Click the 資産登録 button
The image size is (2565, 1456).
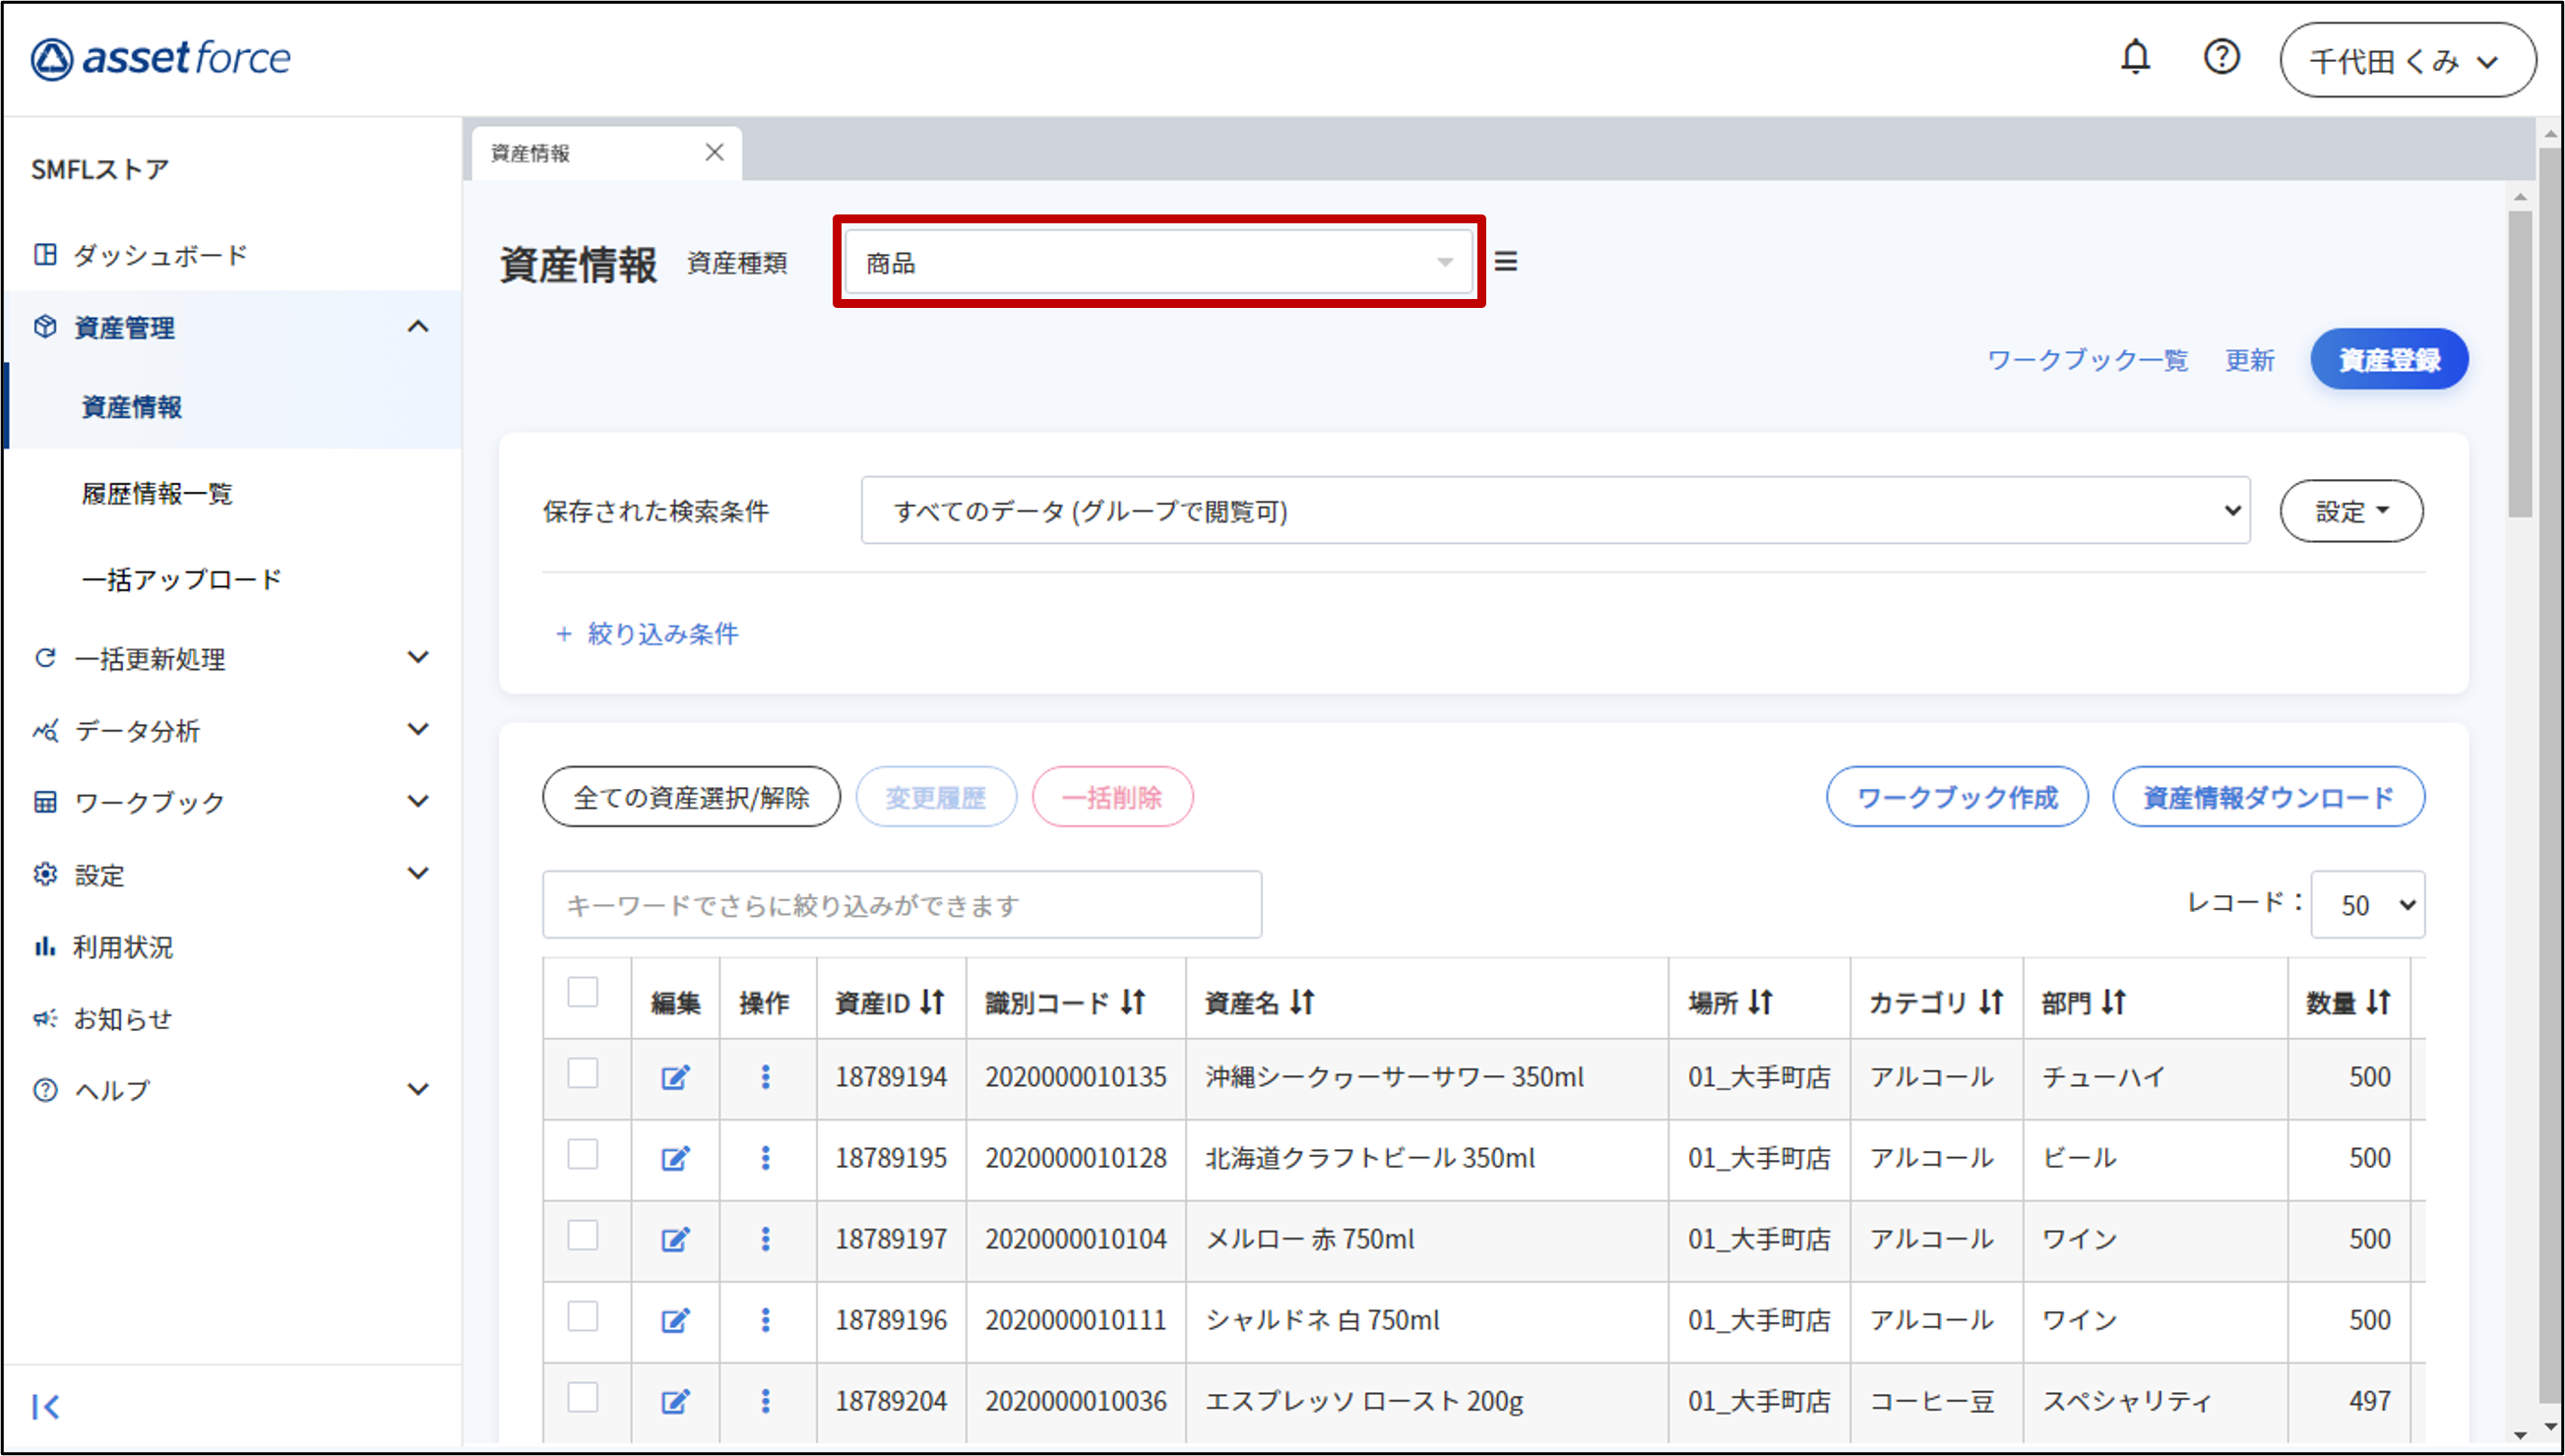2388,359
